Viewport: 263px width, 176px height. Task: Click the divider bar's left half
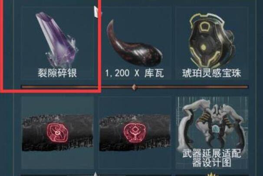coord(76,87)
